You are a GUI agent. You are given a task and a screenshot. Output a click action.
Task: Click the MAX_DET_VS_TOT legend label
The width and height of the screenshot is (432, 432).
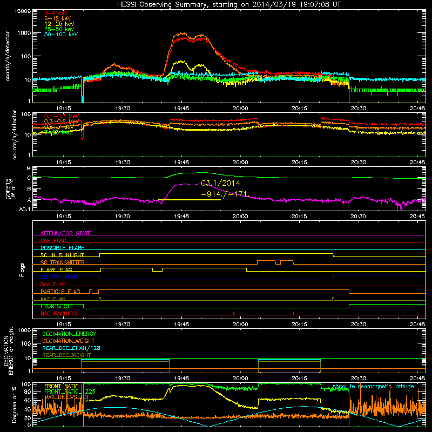(67, 397)
